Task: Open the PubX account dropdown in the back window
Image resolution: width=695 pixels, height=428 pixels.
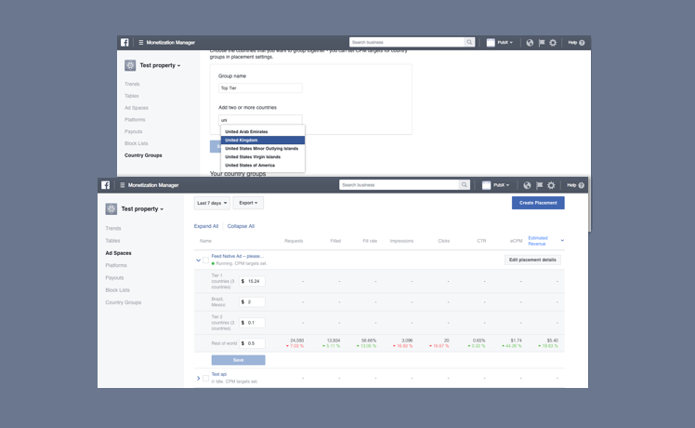Action: tap(505, 43)
